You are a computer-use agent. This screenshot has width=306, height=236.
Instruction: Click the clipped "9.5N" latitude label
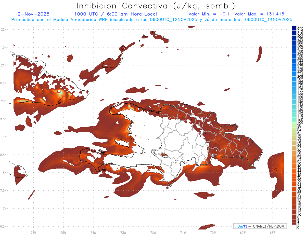click(x=3, y=119)
